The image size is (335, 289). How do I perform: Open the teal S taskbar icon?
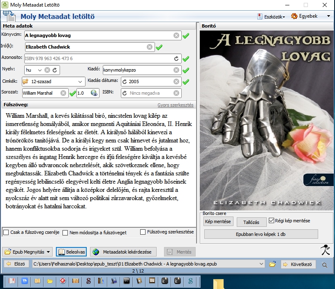(x=190, y=281)
